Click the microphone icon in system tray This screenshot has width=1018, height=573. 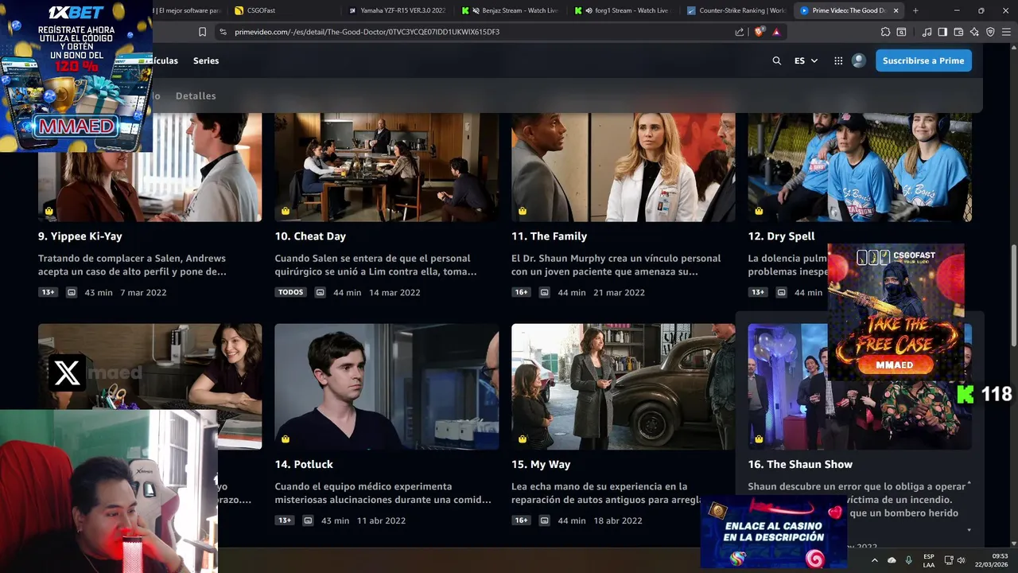tap(908, 560)
